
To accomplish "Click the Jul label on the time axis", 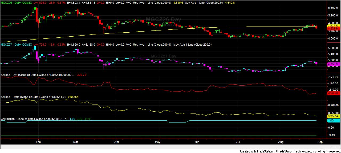I will 238,142.
